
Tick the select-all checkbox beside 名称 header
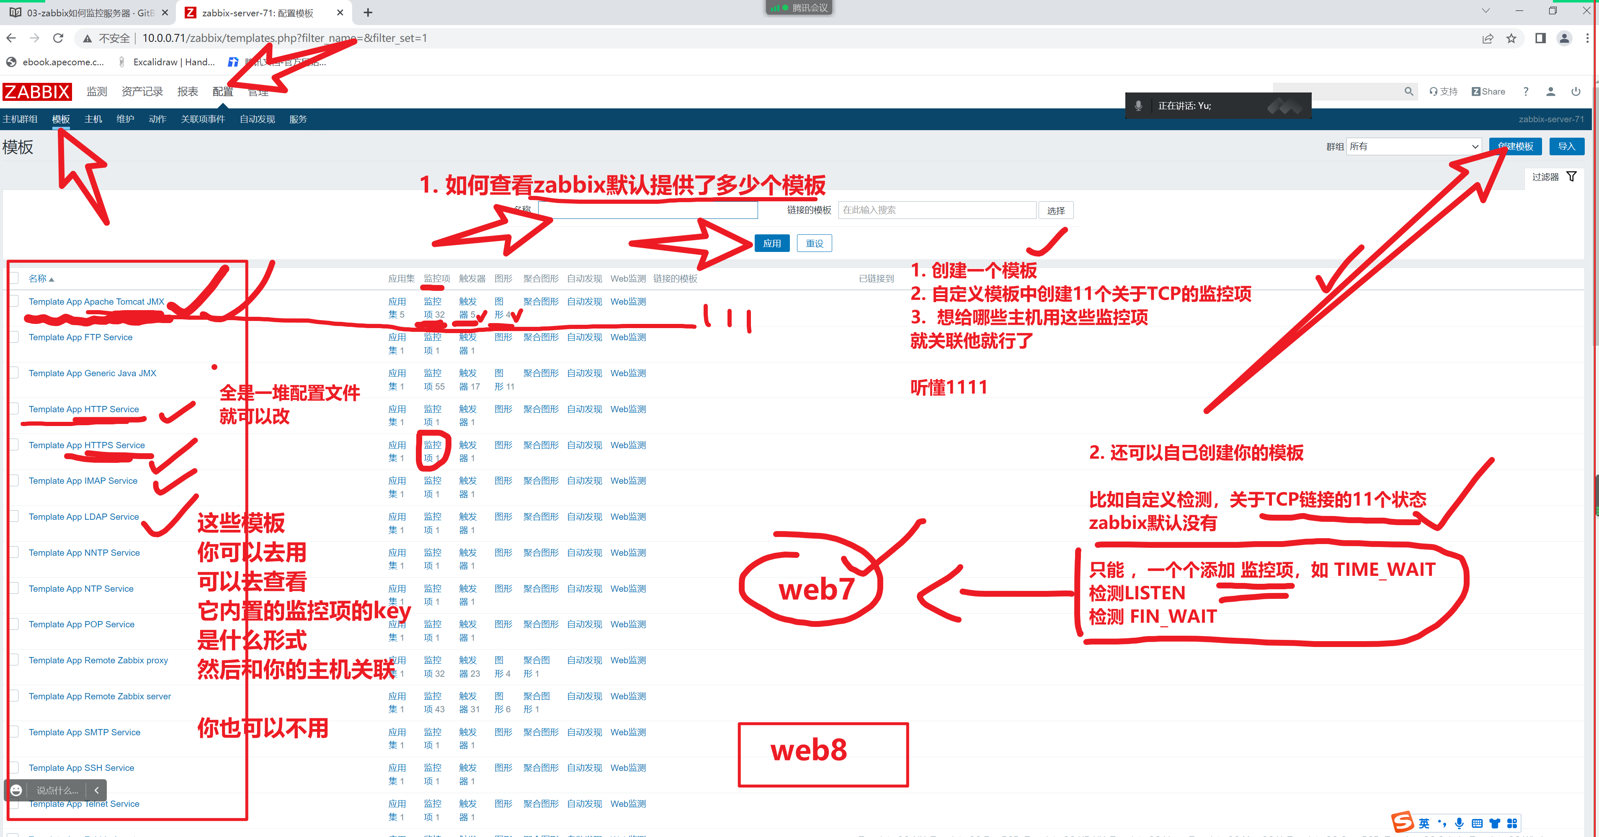pos(14,279)
